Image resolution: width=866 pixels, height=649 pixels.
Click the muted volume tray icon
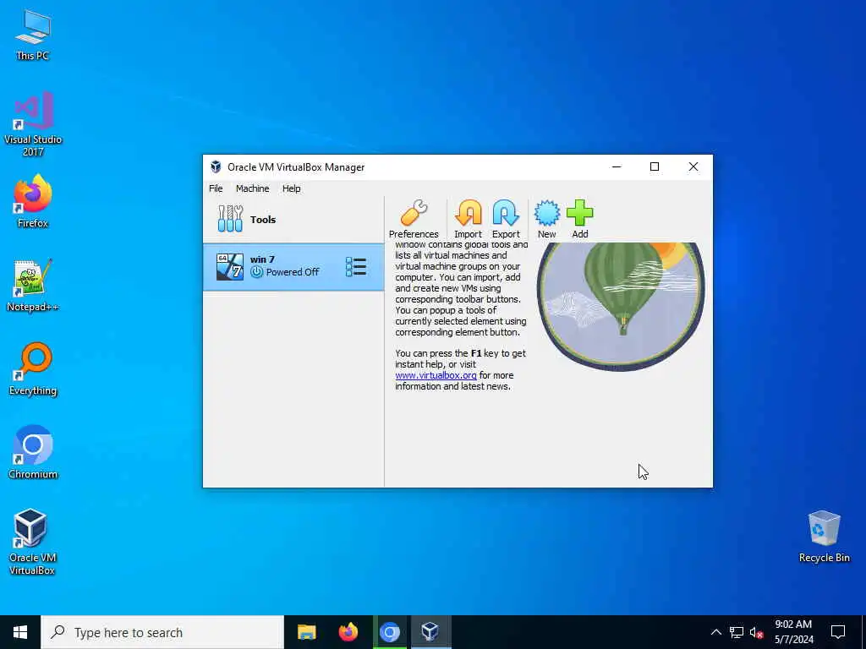756,632
